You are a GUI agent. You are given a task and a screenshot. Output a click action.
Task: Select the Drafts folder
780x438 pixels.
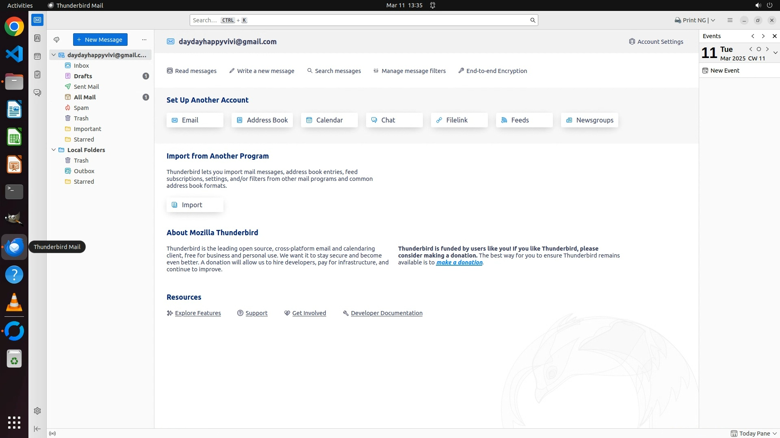click(x=83, y=76)
